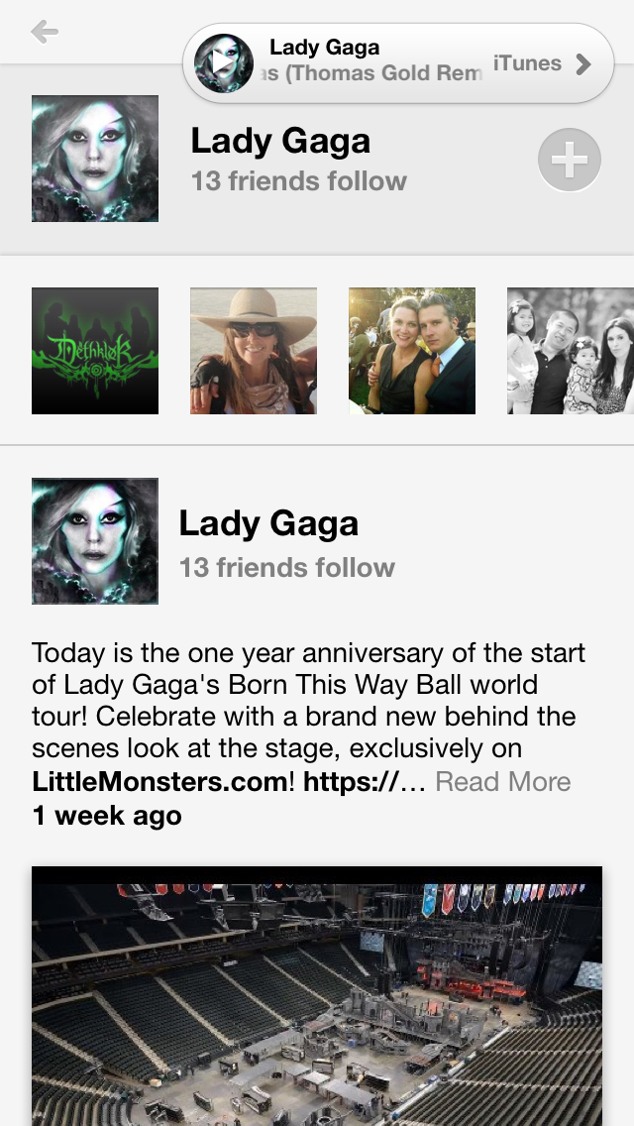Open the arena stage photo
This screenshot has height=1126, width=634.
pyautogui.click(x=317, y=996)
